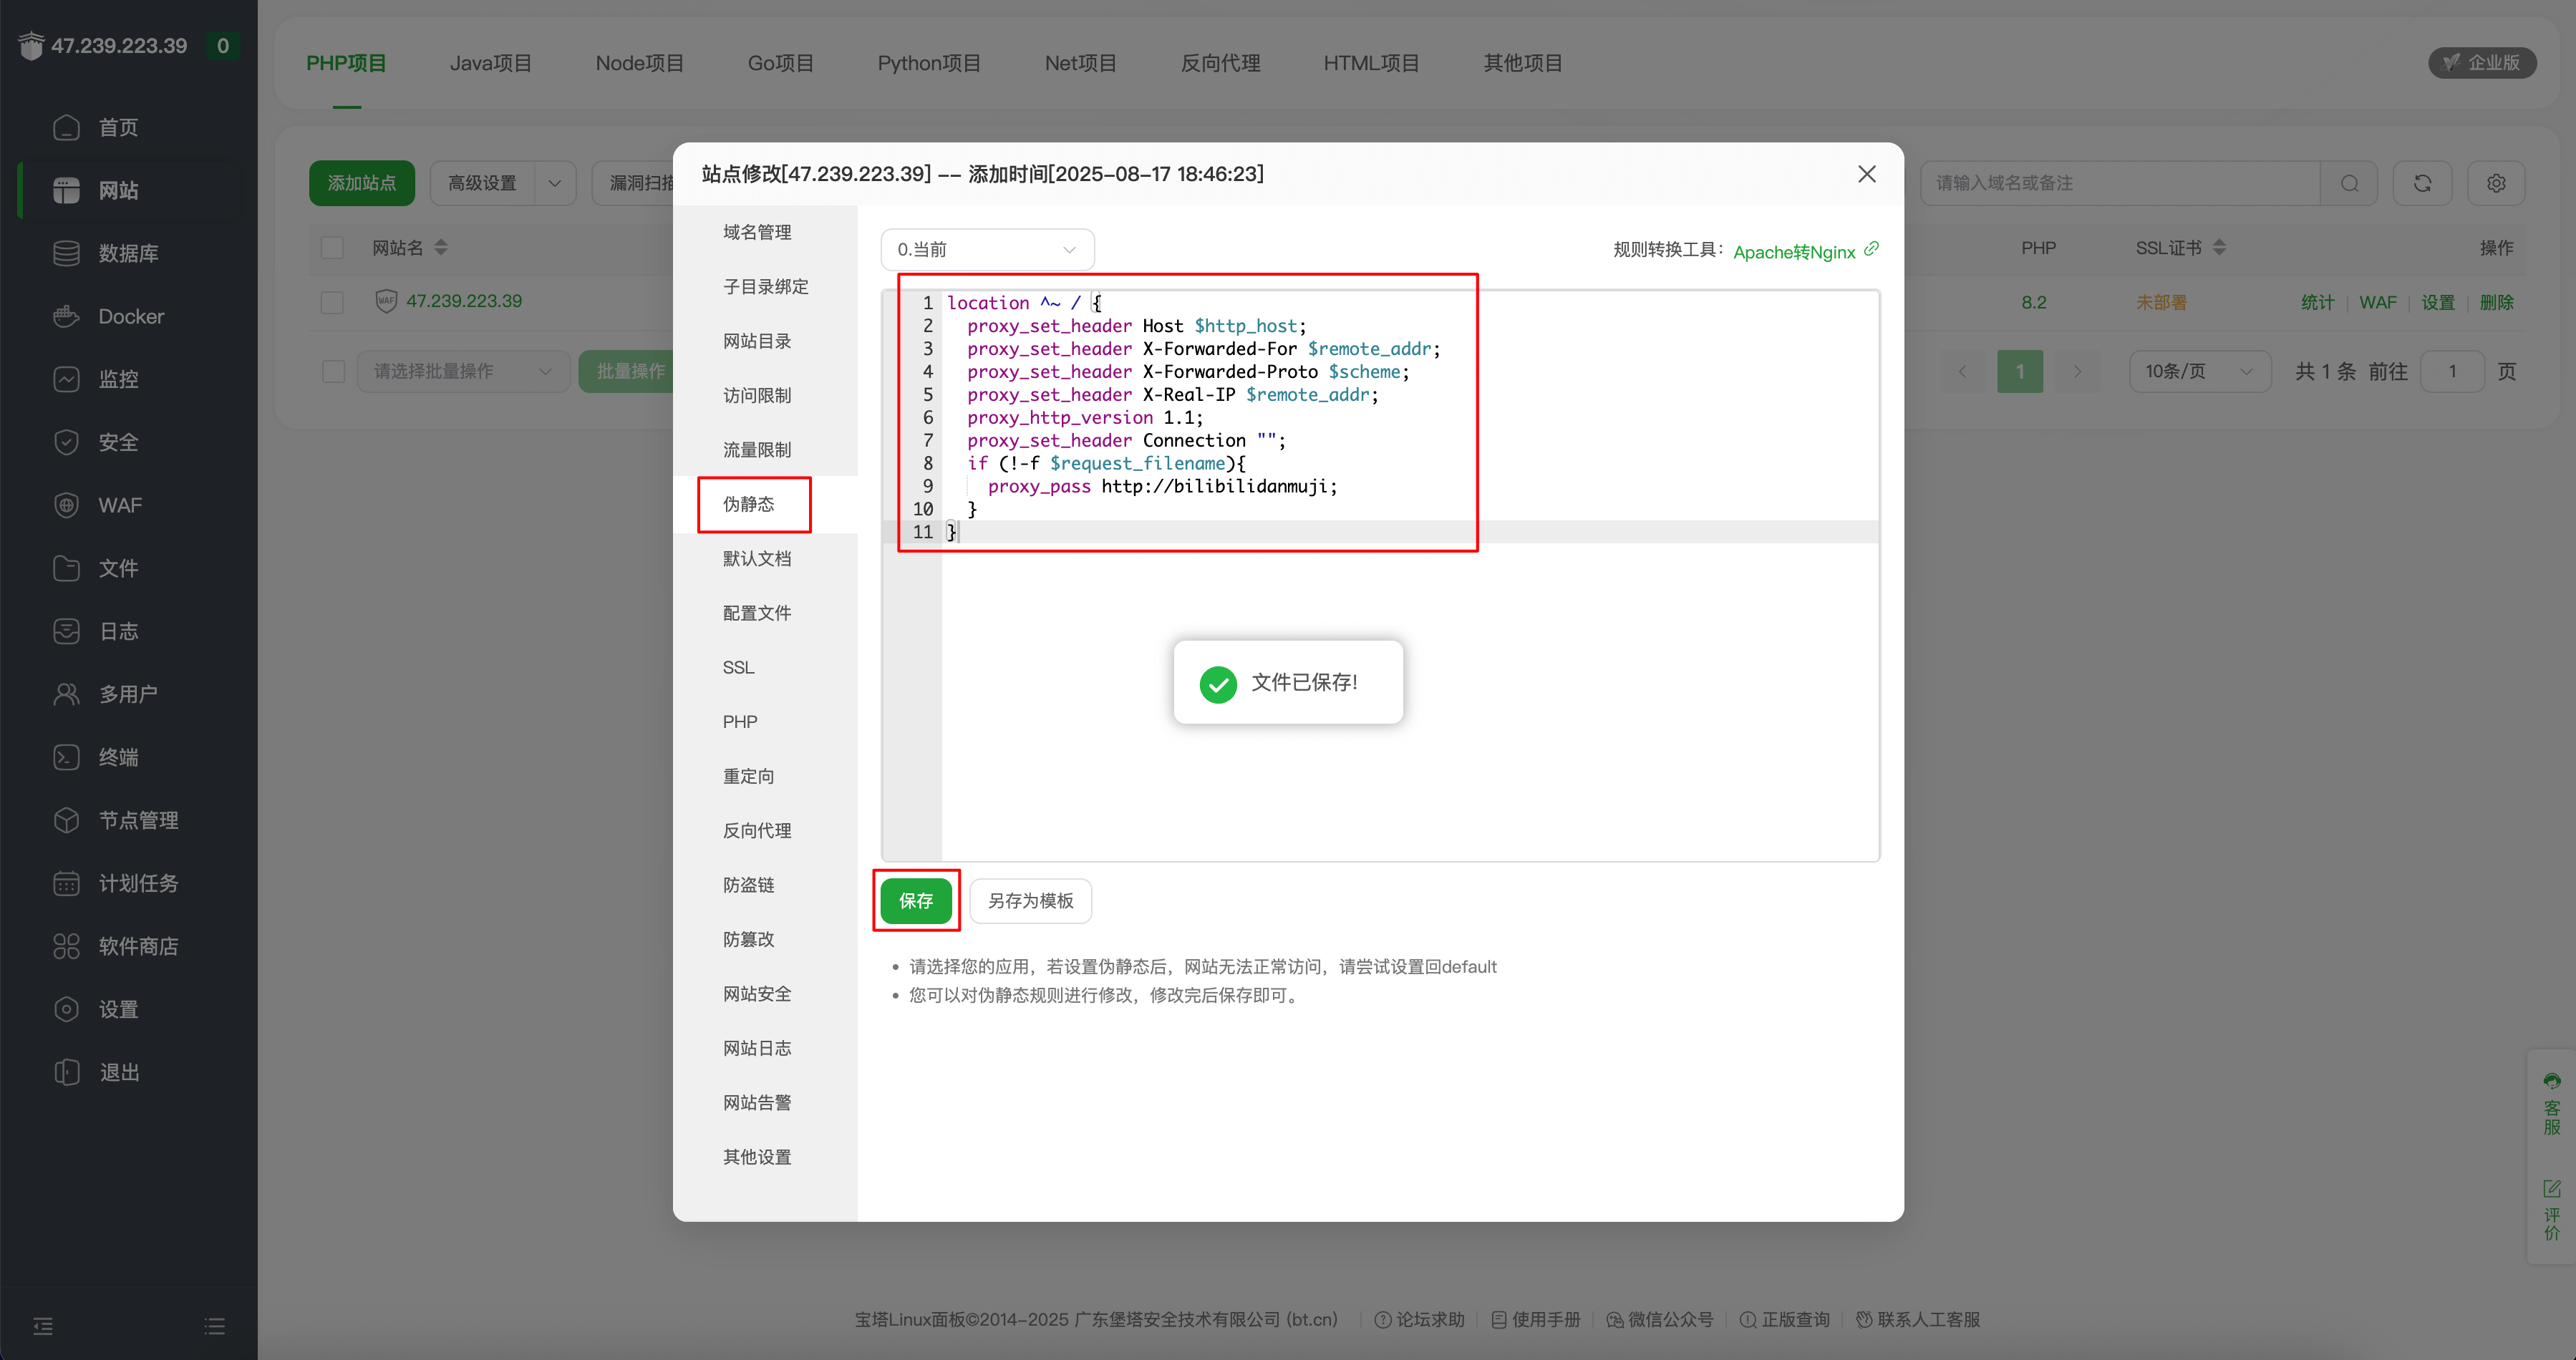2576x1360 pixels.
Task: Switch to the 反向代理 top tab
Action: [x=1219, y=63]
